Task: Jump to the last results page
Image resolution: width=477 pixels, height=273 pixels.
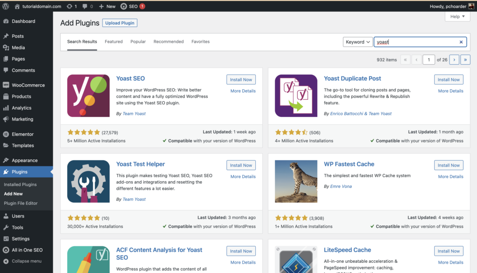Action: [x=465, y=60]
